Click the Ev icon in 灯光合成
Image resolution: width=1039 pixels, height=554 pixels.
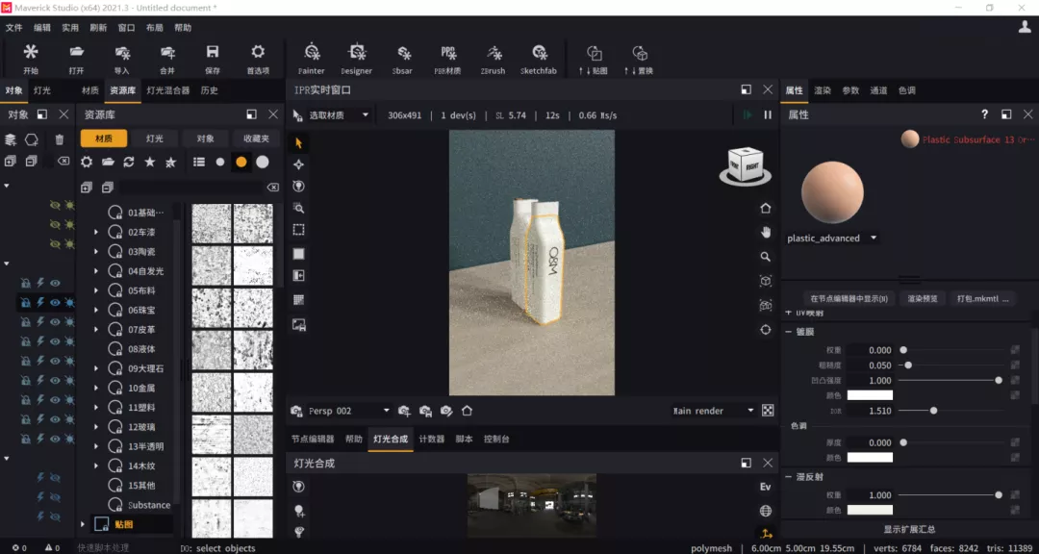[x=766, y=487]
